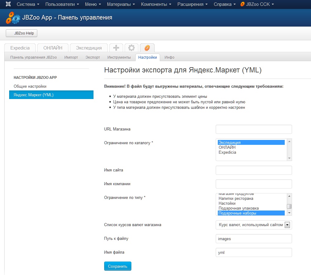Select Экспедиция in catalog restriction list
The width and height of the screenshot is (311, 275).
coord(251,142)
